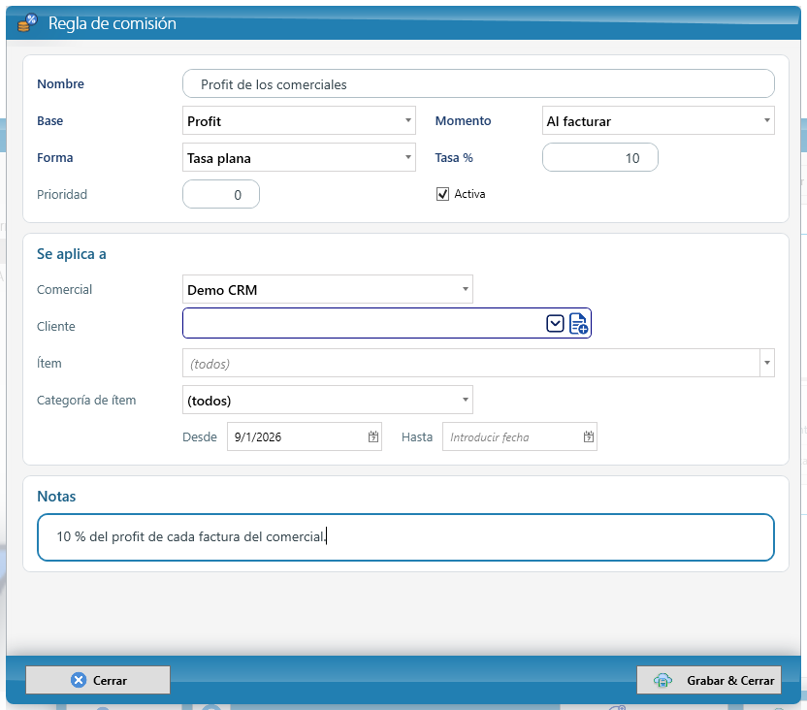Image resolution: width=807 pixels, height=710 pixels.
Task: Toggle the Activa checkbox
Action: [x=442, y=194]
